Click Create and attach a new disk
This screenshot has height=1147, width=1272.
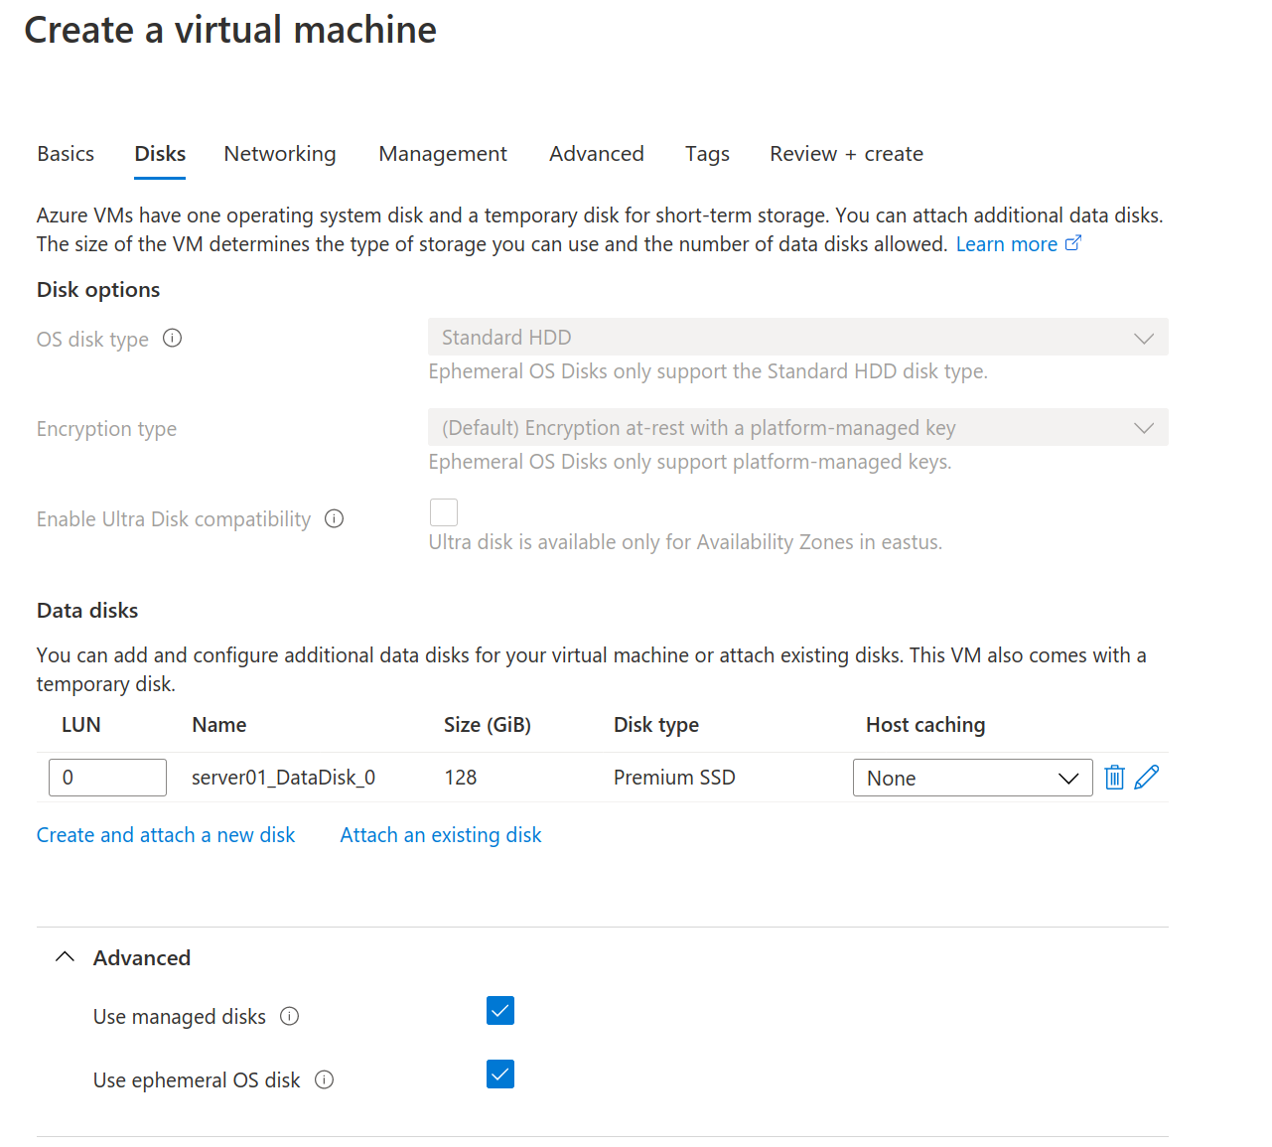(x=166, y=835)
